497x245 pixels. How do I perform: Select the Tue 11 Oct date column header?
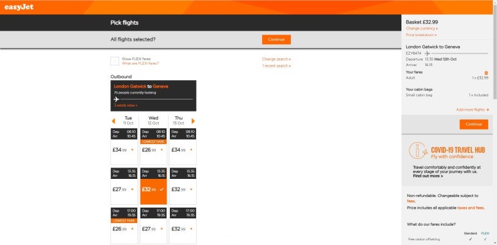click(128, 120)
